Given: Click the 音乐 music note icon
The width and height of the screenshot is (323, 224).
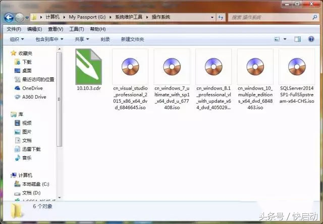Looking at the screenshot, I should [18, 158].
